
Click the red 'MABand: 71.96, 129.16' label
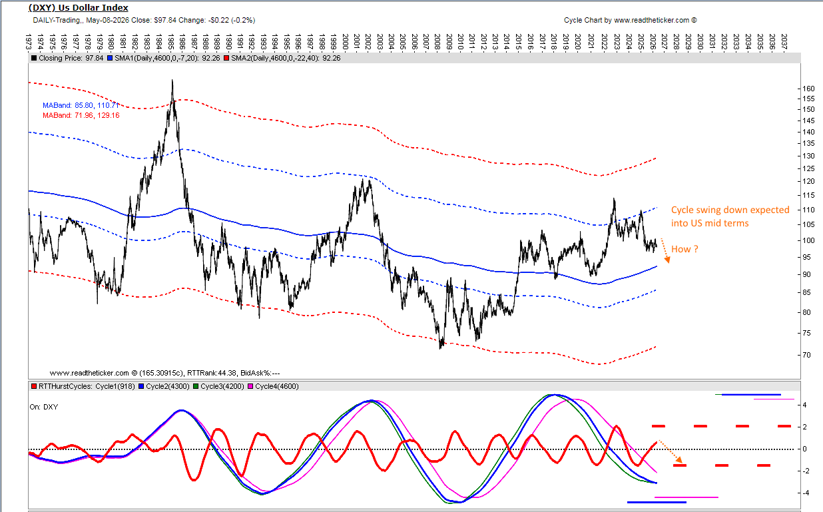click(81, 116)
